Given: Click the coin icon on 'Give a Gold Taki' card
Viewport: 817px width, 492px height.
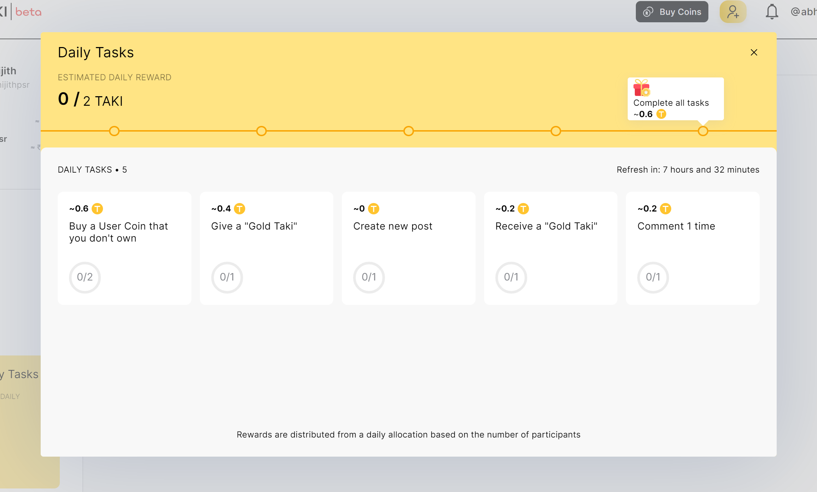Looking at the screenshot, I should [240, 209].
